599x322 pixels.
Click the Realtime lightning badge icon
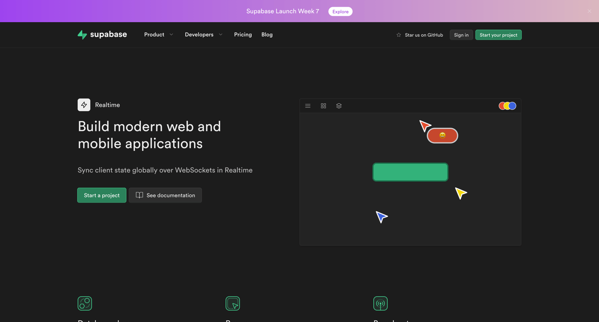84,105
